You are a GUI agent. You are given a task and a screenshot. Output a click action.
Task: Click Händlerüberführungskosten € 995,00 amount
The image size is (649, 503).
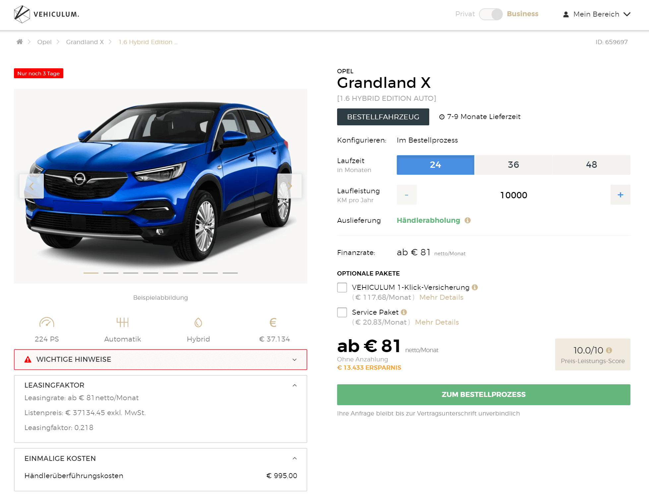coord(282,476)
